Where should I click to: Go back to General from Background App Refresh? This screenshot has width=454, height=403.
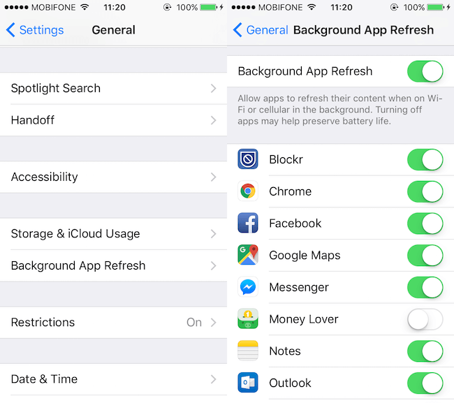pyautogui.click(x=261, y=30)
